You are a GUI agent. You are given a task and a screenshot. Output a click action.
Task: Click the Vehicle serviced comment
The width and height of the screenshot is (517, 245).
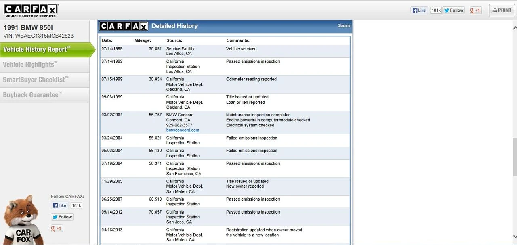tap(241, 49)
